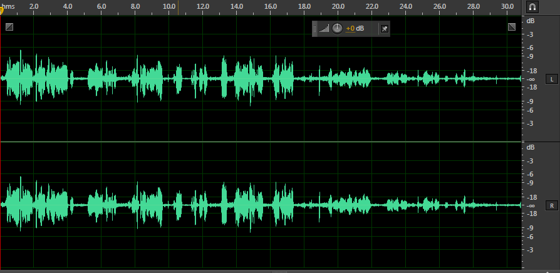
Task: Adjust the amplitude knob in the HUD
Action: click(x=337, y=29)
